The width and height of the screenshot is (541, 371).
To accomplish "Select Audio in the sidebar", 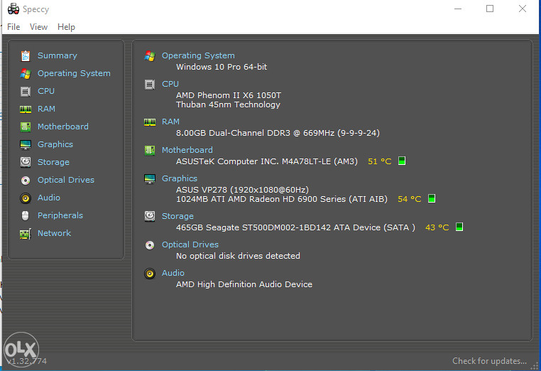I will click(x=49, y=198).
